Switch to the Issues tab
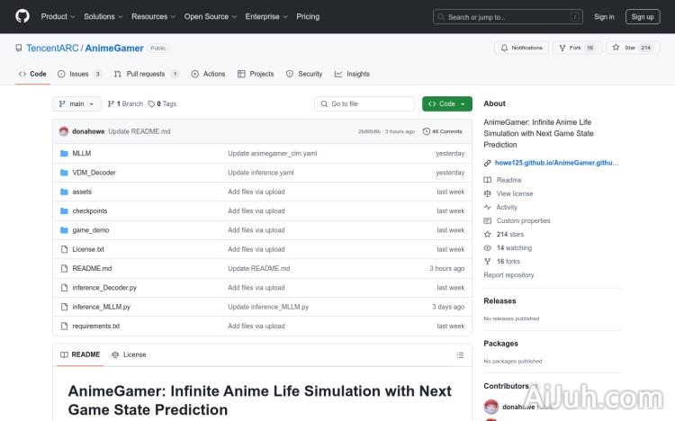The height and width of the screenshot is (421, 675). [79, 74]
